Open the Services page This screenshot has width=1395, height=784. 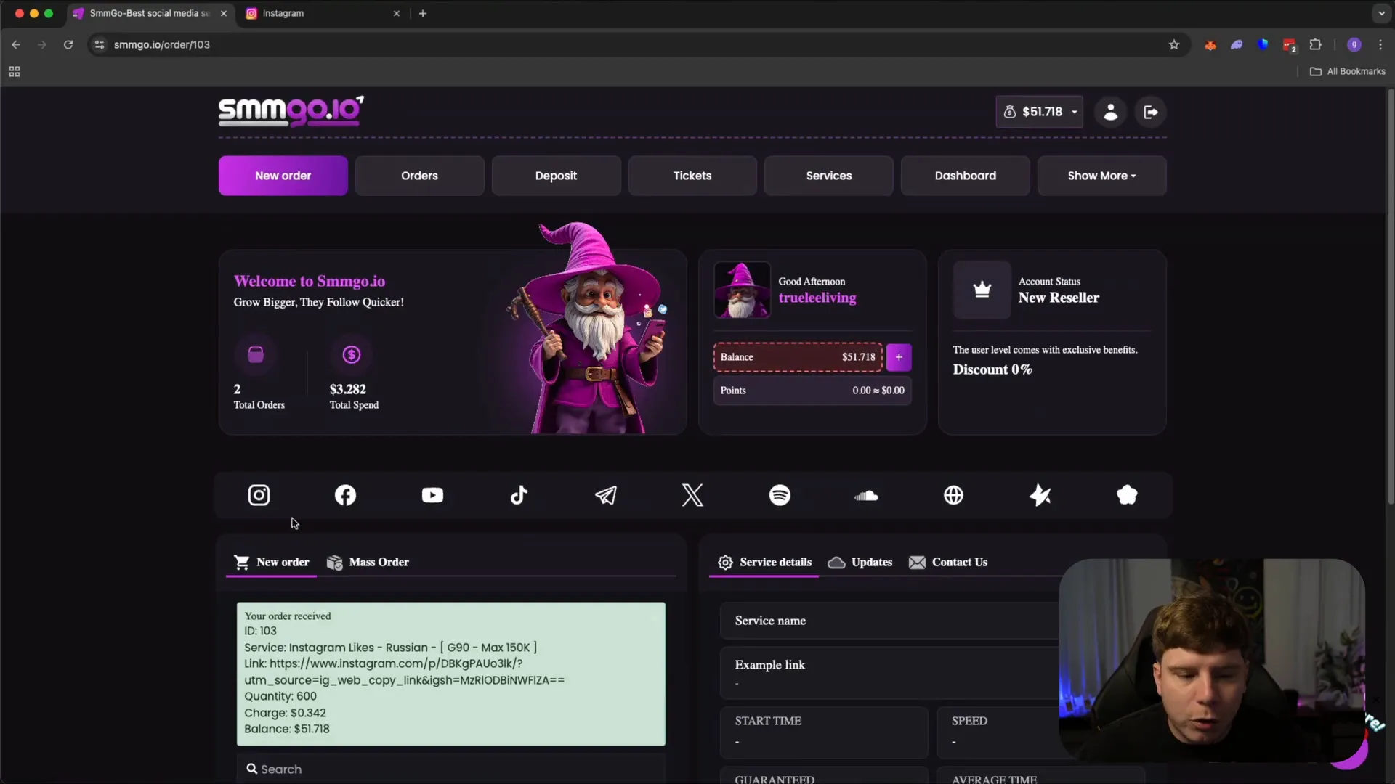point(829,176)
